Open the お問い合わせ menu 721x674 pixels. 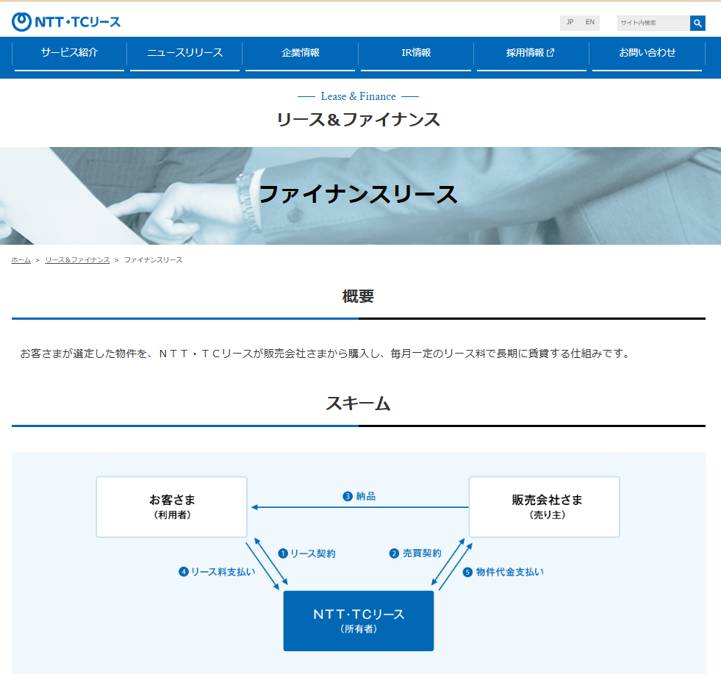point(647,54)
